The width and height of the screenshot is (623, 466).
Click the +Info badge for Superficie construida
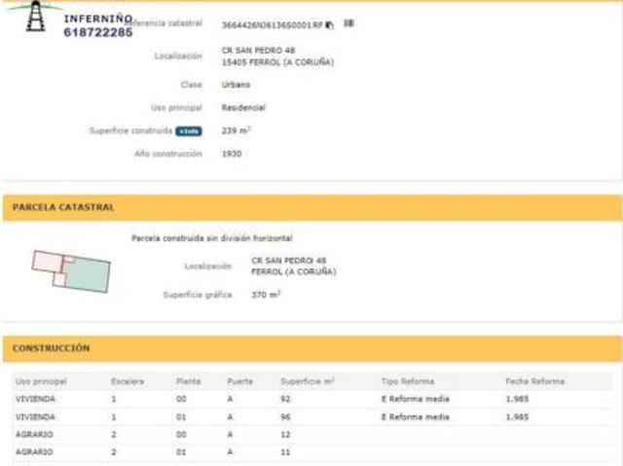pyautogui.click(x=189, y=131)
